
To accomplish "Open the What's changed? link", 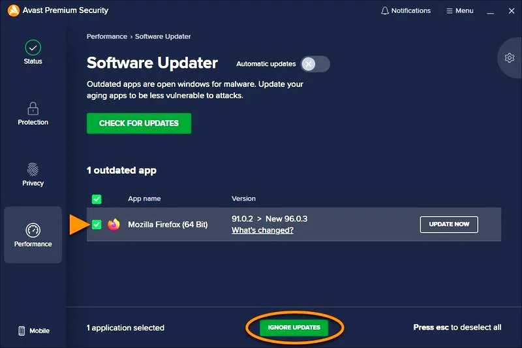I will coord(262,230).
